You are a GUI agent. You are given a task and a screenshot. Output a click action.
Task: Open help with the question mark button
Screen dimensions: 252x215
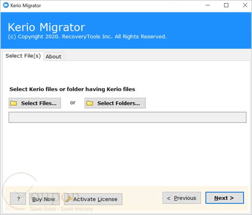coord(18,199)
